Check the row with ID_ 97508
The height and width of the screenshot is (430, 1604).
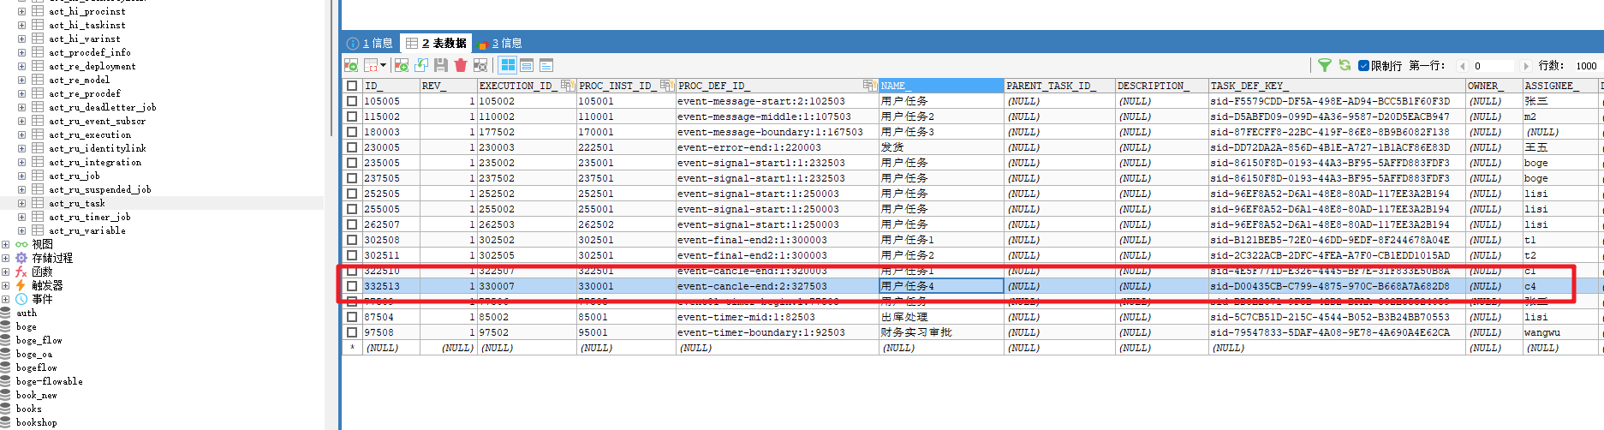[x=352, y=332]
